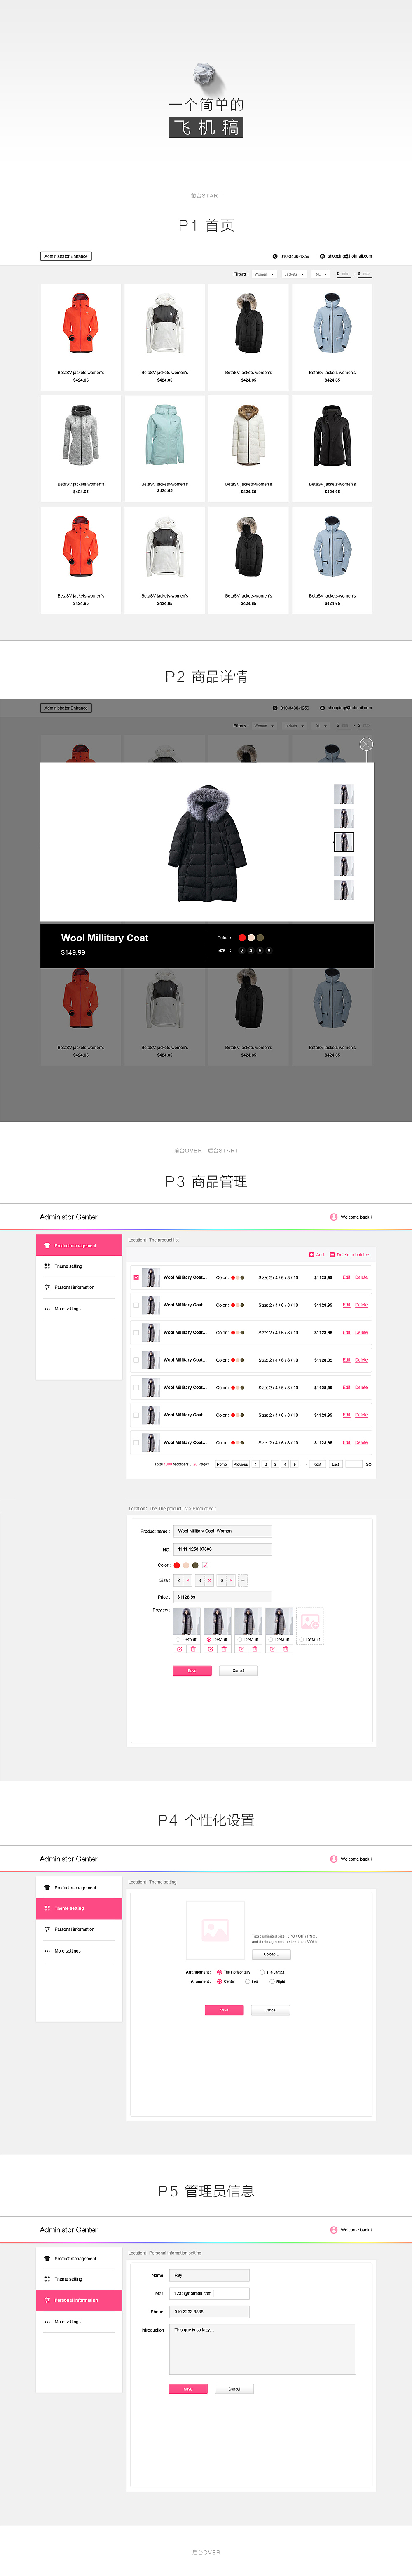Open Personal information in product management sidebar
Viewport: 412px width, 2576px height.
coord(79,1287)
